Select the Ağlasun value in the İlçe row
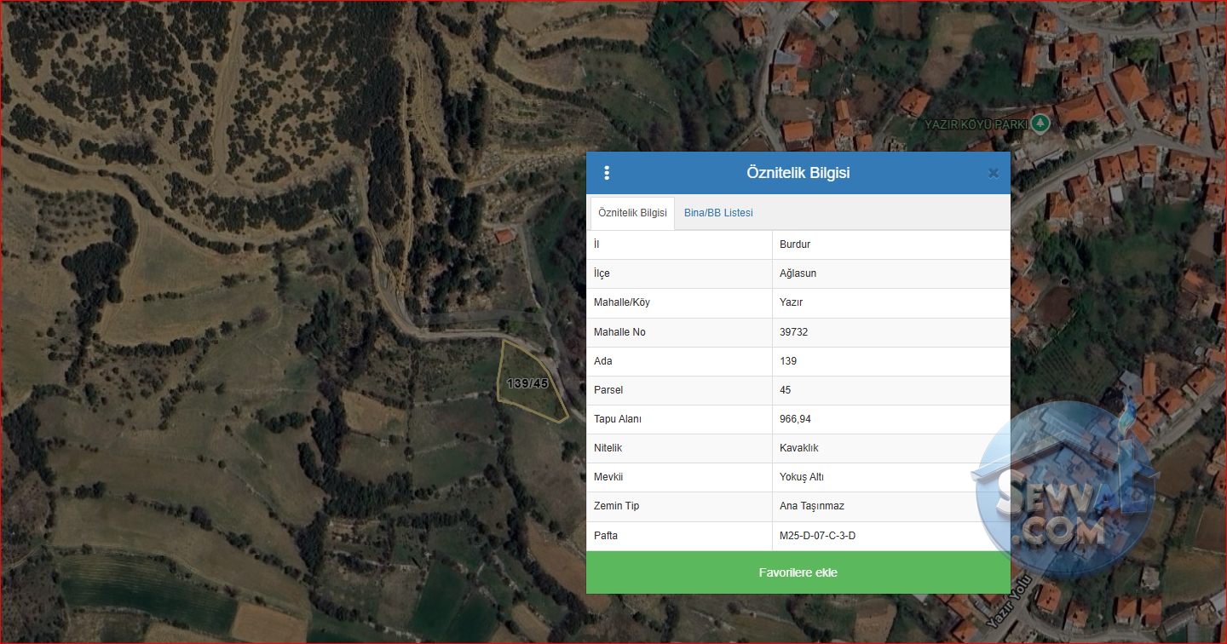 [798, 273]
